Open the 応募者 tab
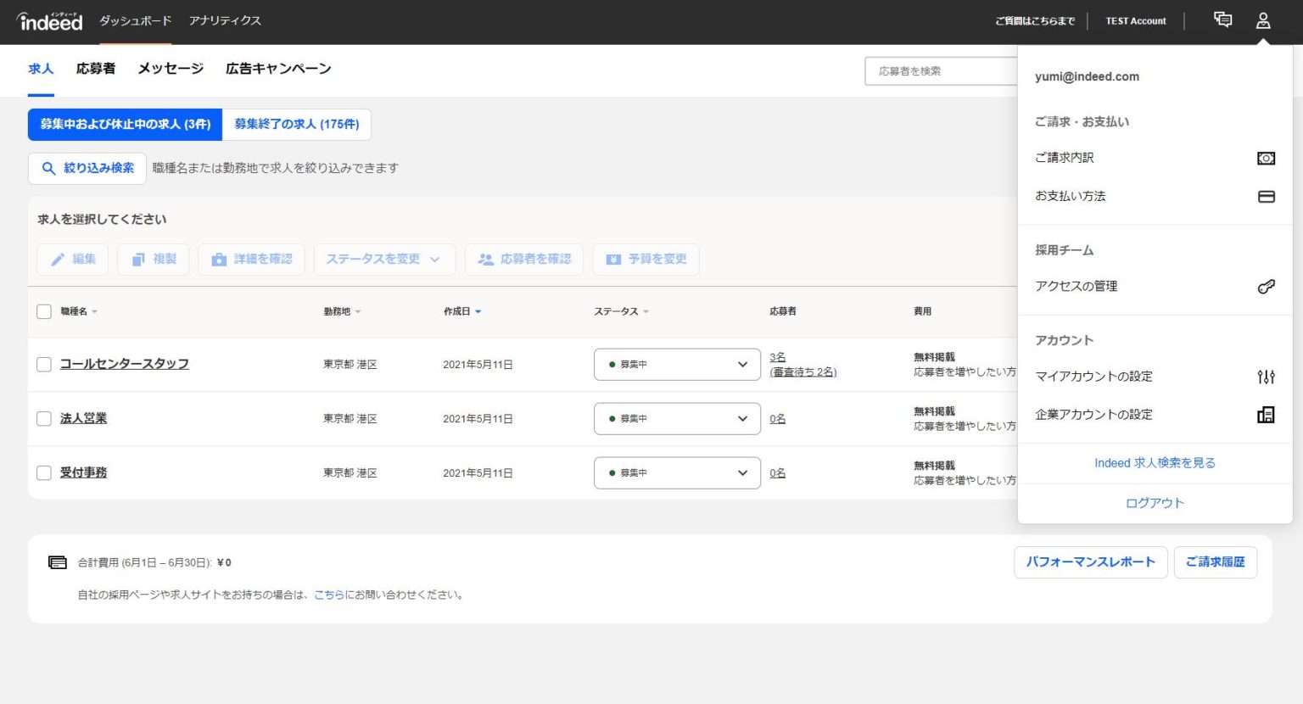1303x704 pixels. 95,69
